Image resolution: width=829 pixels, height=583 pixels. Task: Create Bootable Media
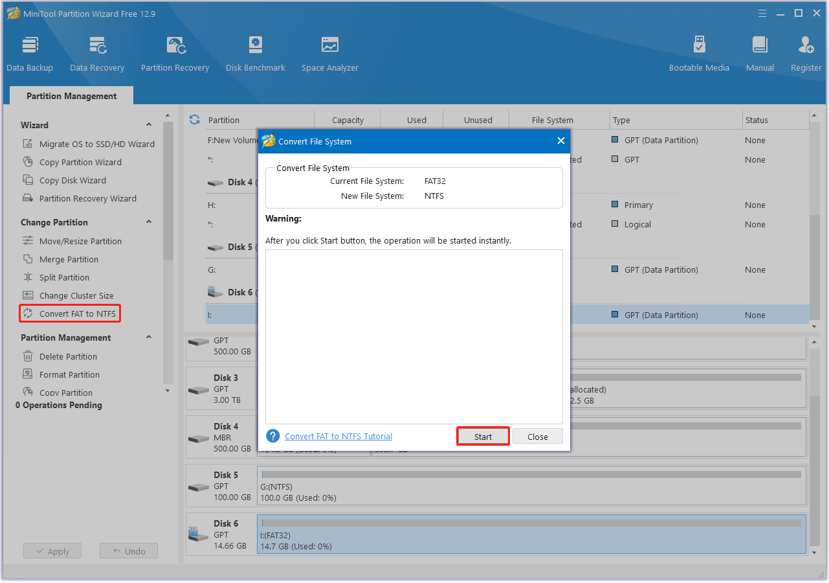(699, 53)
